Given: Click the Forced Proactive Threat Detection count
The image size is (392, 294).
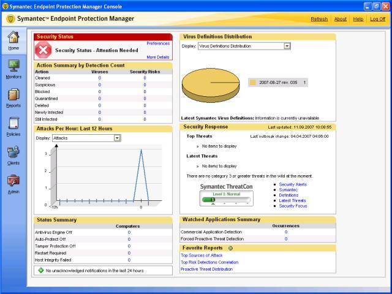Looking at the screenshot, I should pos(286,239).
